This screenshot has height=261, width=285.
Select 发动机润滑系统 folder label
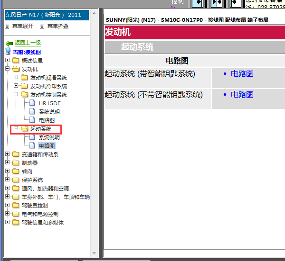tap(48, 78)
